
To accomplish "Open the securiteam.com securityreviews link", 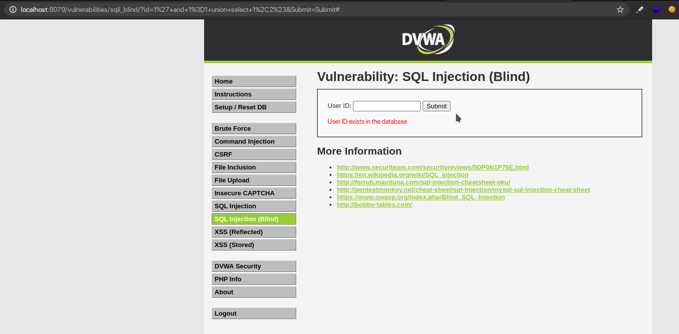I will click(433, 167).
